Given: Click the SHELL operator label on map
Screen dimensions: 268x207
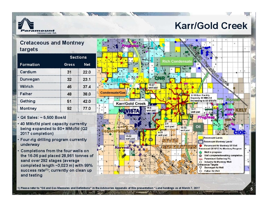Looking at the screenshot, I should (118, 80).
